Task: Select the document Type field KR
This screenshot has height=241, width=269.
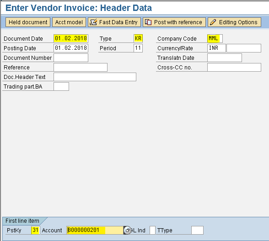Action: click(x=138, y=38)
